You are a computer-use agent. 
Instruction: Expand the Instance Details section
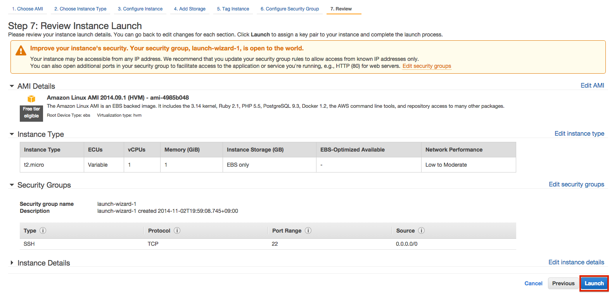(x=12, y=263)
